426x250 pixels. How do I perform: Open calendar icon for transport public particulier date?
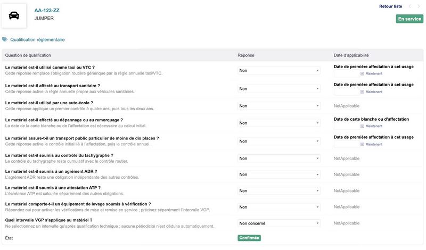pyautogui.click(x=362, y=144)
